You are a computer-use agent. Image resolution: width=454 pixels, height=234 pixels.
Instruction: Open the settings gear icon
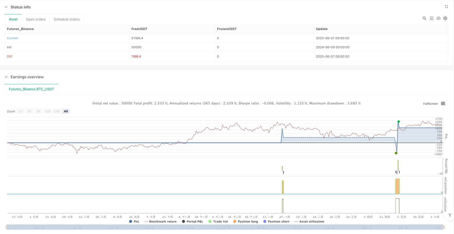coord(445,18)
